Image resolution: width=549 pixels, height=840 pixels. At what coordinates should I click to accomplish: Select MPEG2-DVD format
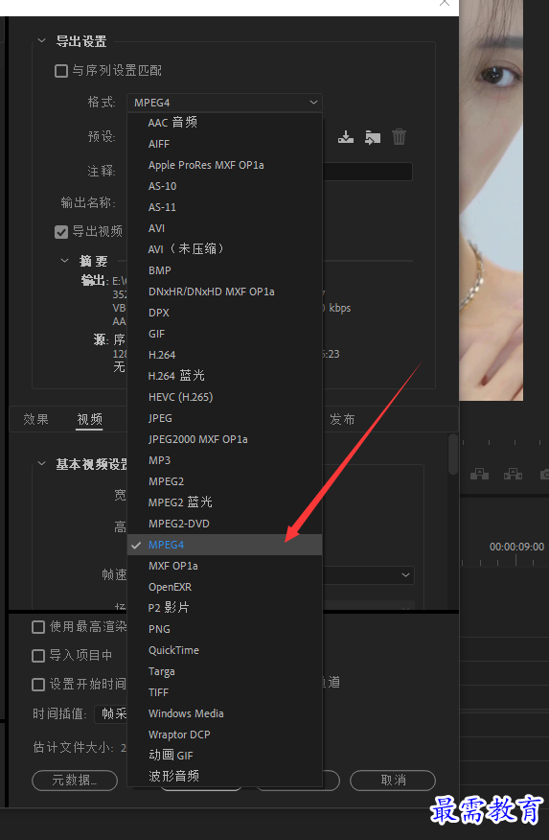click(x=224, y=524)
